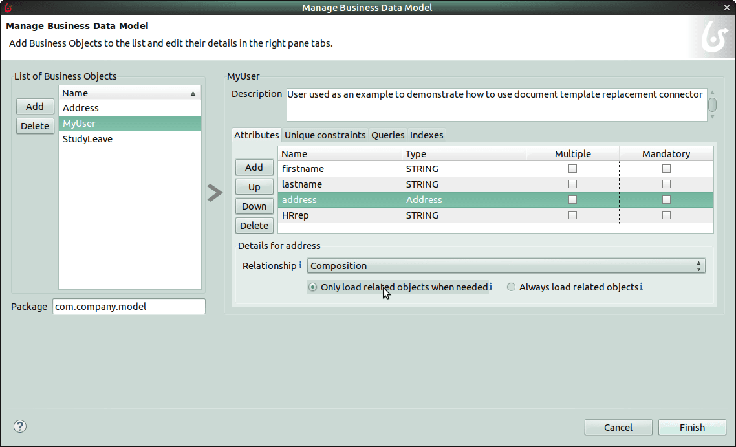736x447 pixels.
Task: Click the Finish button
Action: (x=691, y=427)
